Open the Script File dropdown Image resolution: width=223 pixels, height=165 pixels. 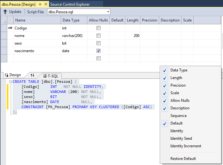pyautogui.click(x=108, y=12)
